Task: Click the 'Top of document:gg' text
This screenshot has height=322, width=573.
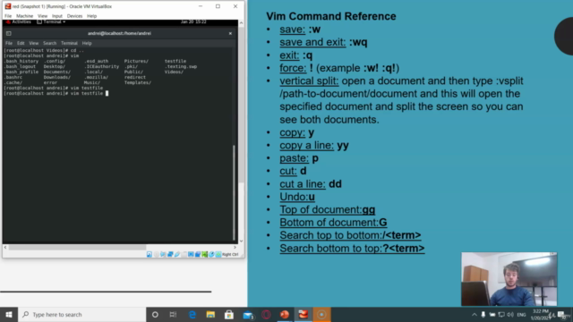Action: [328, 209]
